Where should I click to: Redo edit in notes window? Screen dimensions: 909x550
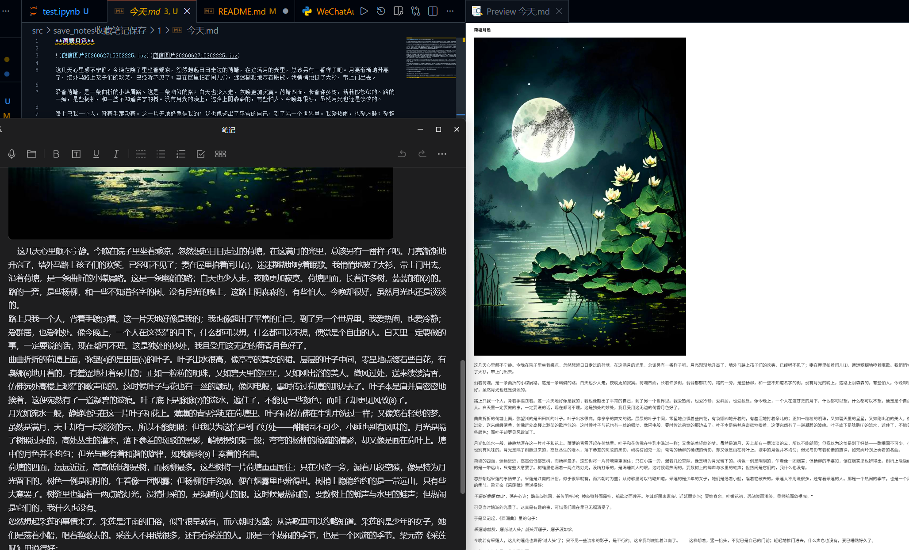422,154
